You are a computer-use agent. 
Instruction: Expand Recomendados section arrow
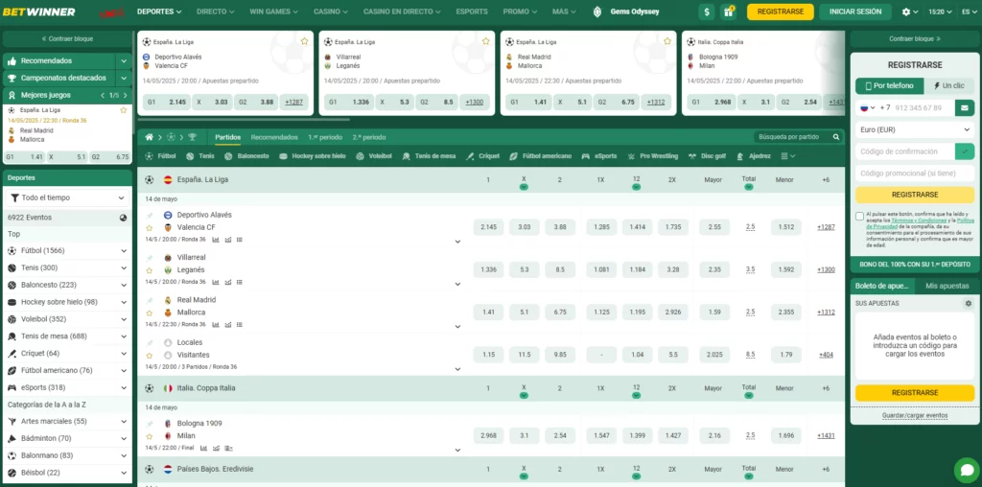click(124, 61)
